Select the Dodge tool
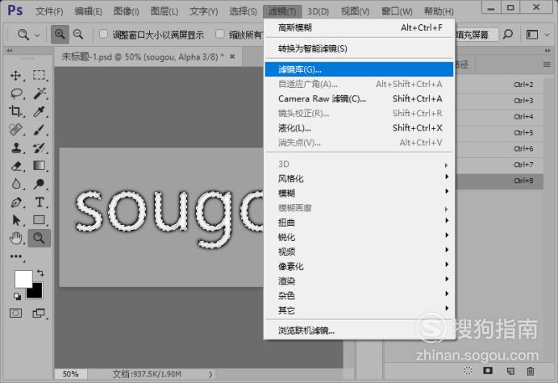 coord(39,184)
